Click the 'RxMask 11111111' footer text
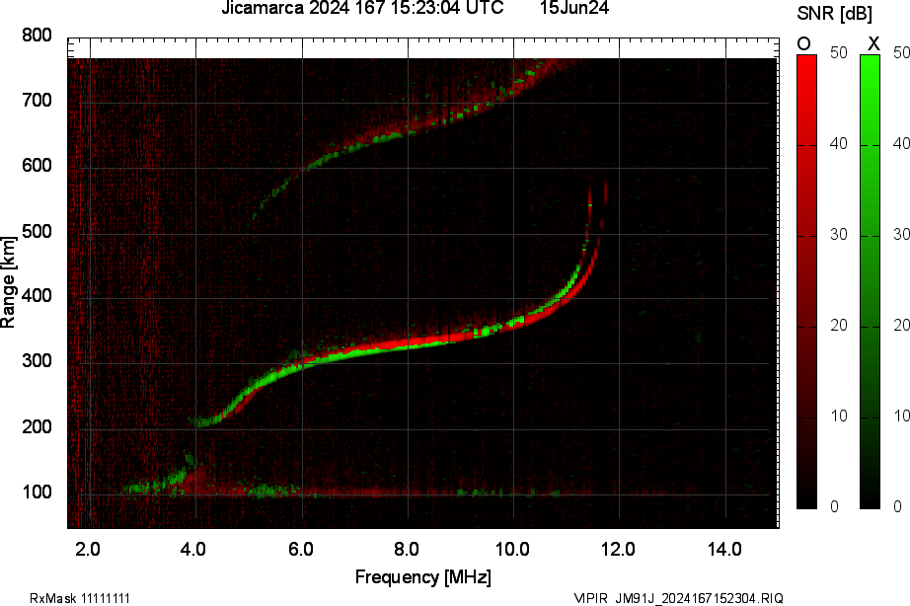This screenshot has height=606, width=910. click(80, 598)
